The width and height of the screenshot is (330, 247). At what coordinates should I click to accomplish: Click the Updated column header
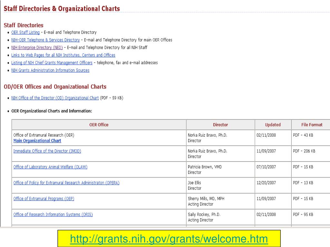point(273,125)
